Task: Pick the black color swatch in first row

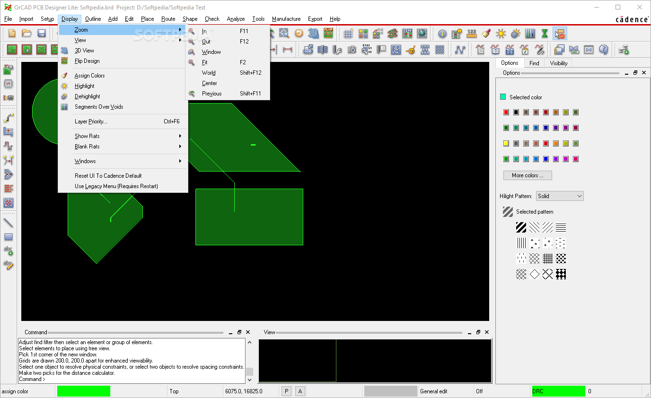Action: coord(516,112)
